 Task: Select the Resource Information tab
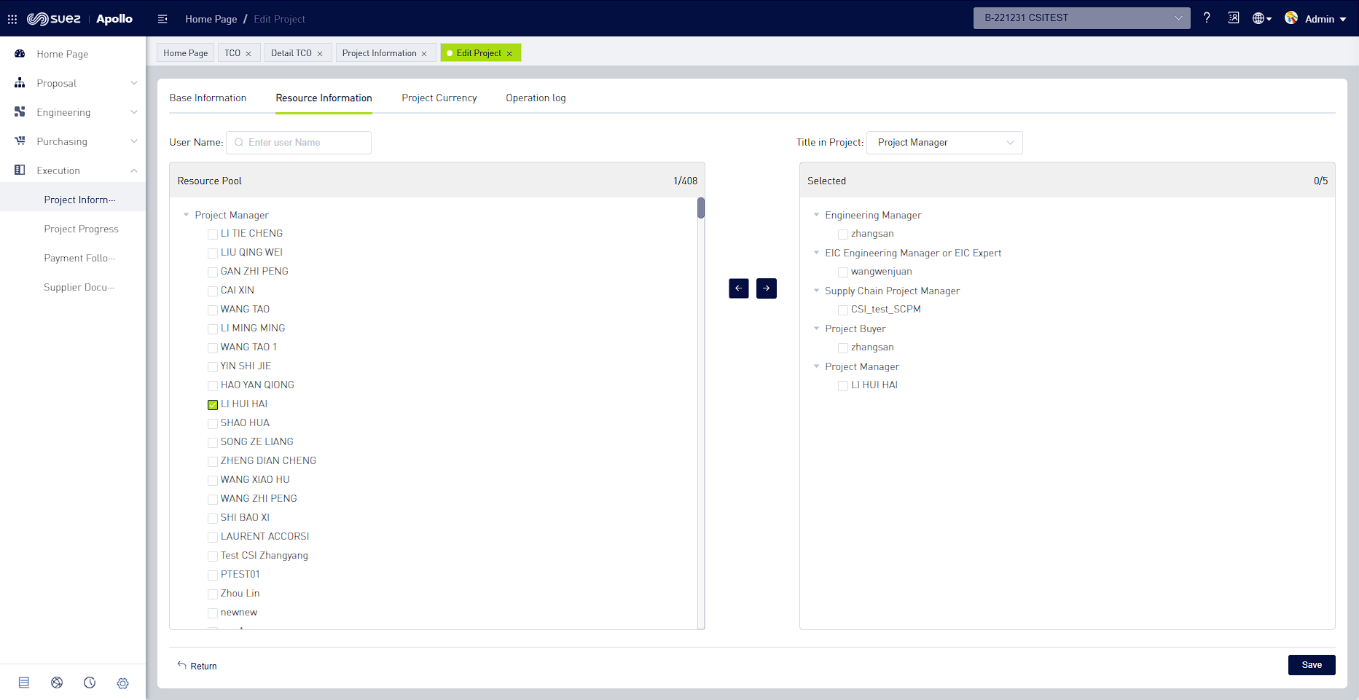pos(324,98)
